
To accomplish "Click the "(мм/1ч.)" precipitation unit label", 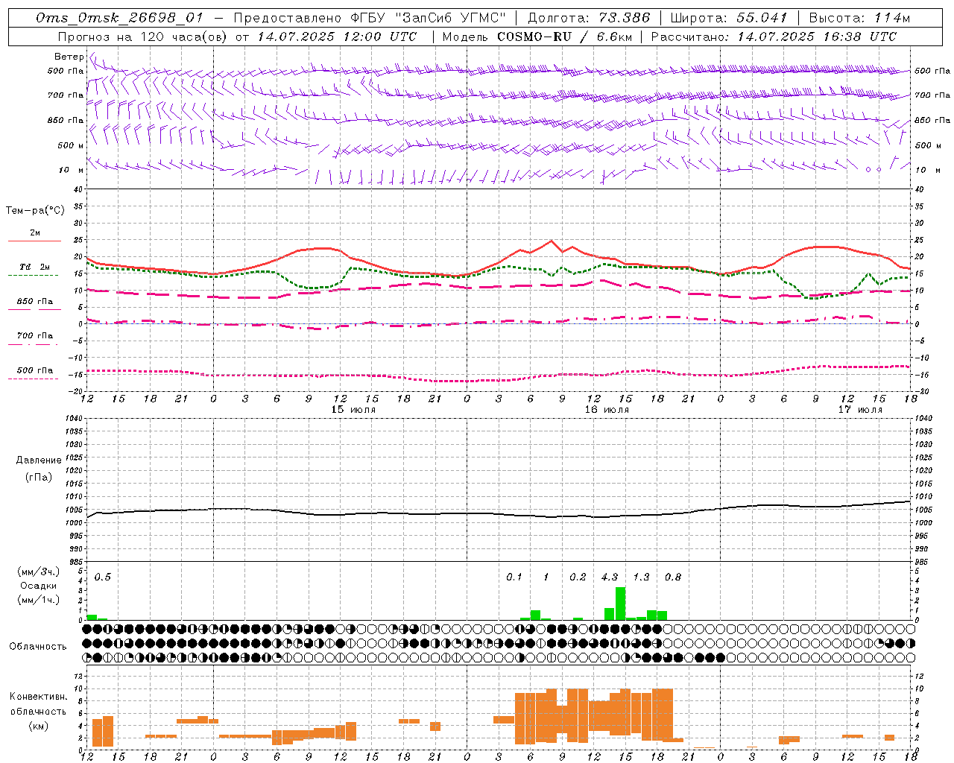I will [39, 600].
